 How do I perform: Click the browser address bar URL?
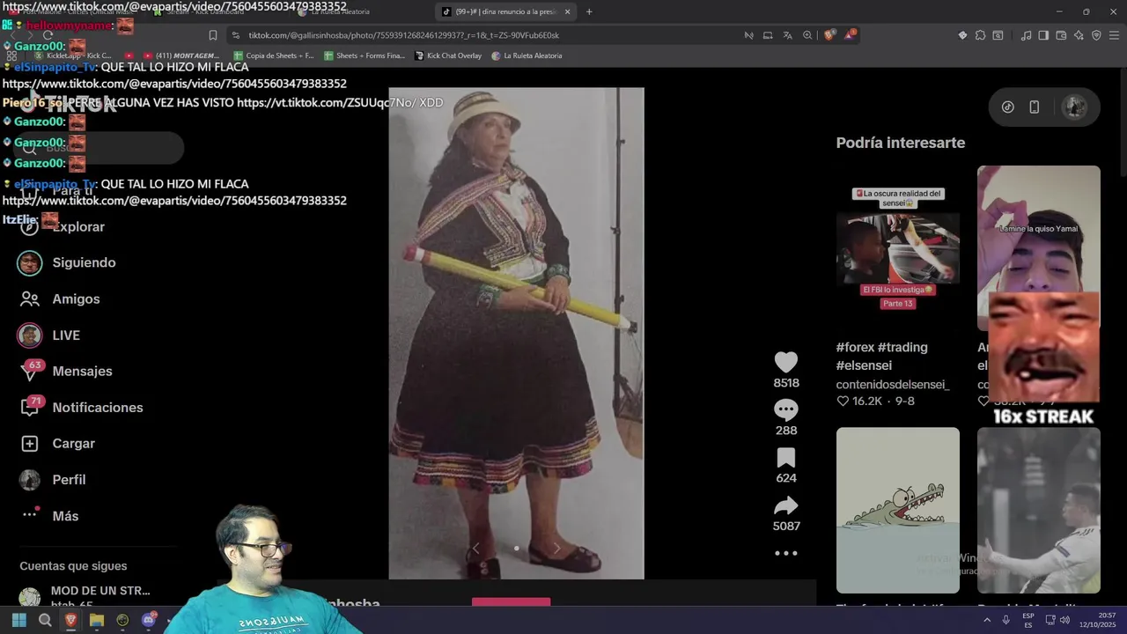[403, 35]
